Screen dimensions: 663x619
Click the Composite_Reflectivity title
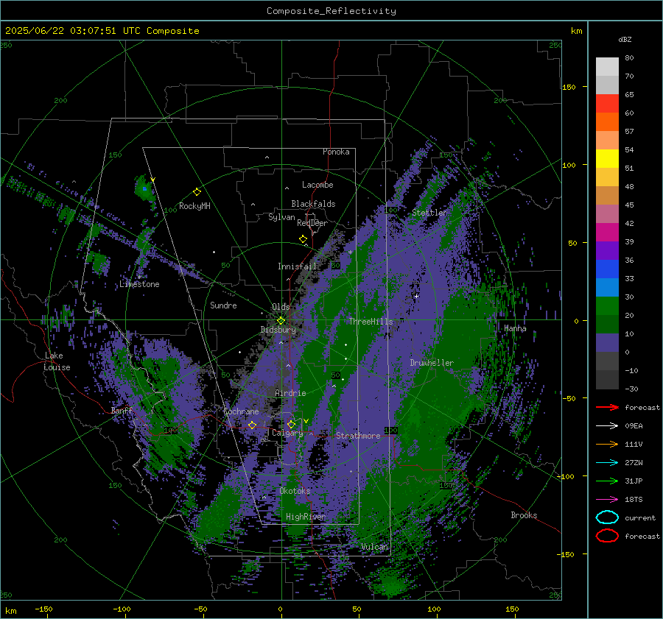click(331, 11)
